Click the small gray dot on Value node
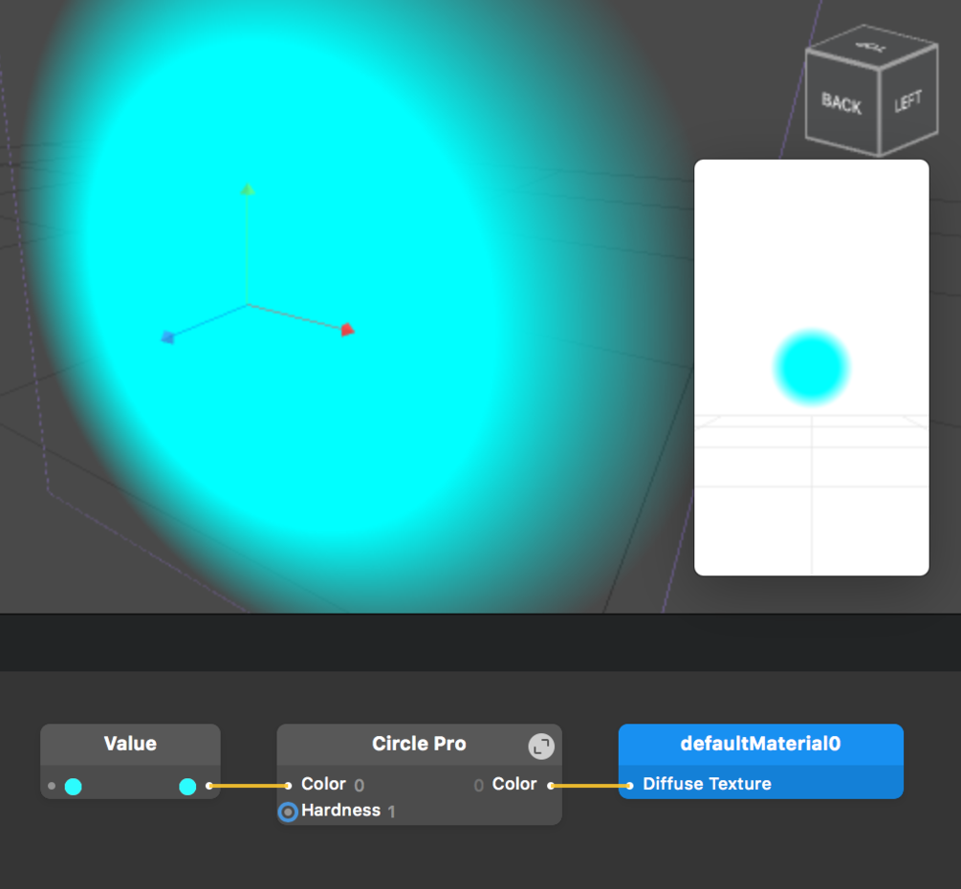Image resolution: width=961 pixels, height=889 pixels. click(x=50, y=785)
